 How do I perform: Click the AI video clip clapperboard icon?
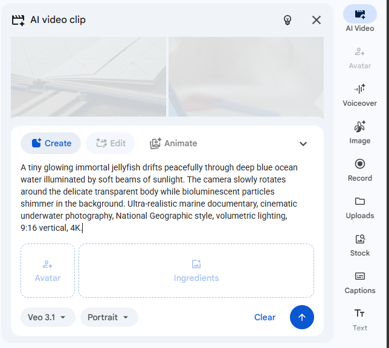[18, 21]
